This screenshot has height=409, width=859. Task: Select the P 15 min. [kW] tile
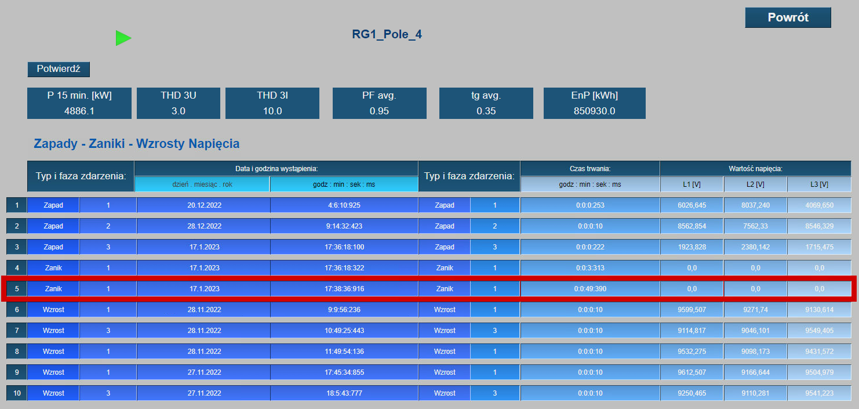point(79,103)
